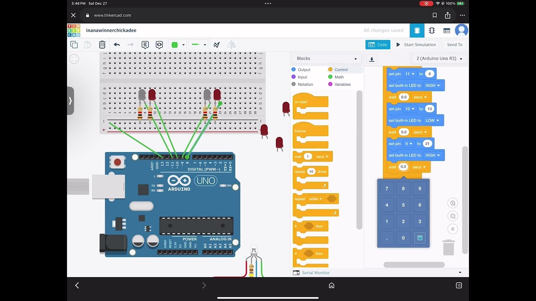Open the wire color dropdown arrow
Screen dimensions: 536x301
[183, 45]
